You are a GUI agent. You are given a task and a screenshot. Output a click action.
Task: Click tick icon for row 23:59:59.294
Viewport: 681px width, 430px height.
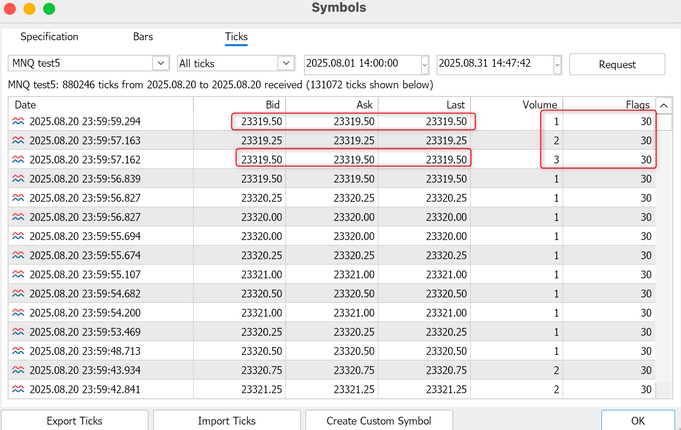coord(18,121)
